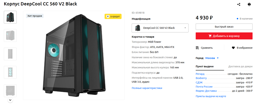259x106 pixels.
Task: Click the print page icon
Action: (x=249, y=5)
